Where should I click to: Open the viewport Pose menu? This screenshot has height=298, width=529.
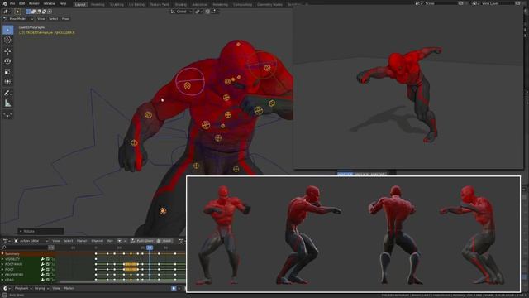pos(65,19)
